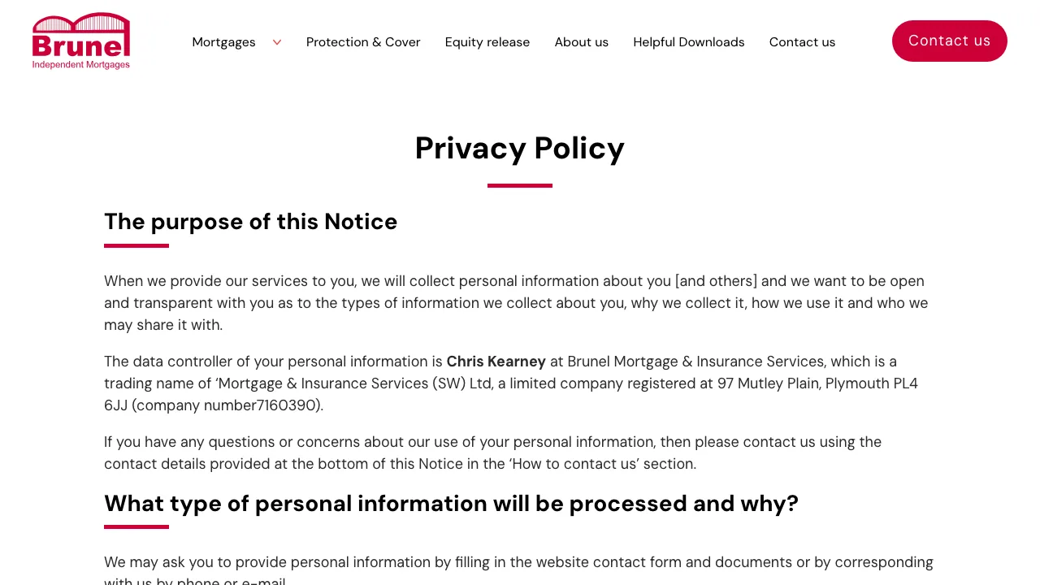
Task: Go to Protection & Cover page
Action: [363, 42]
